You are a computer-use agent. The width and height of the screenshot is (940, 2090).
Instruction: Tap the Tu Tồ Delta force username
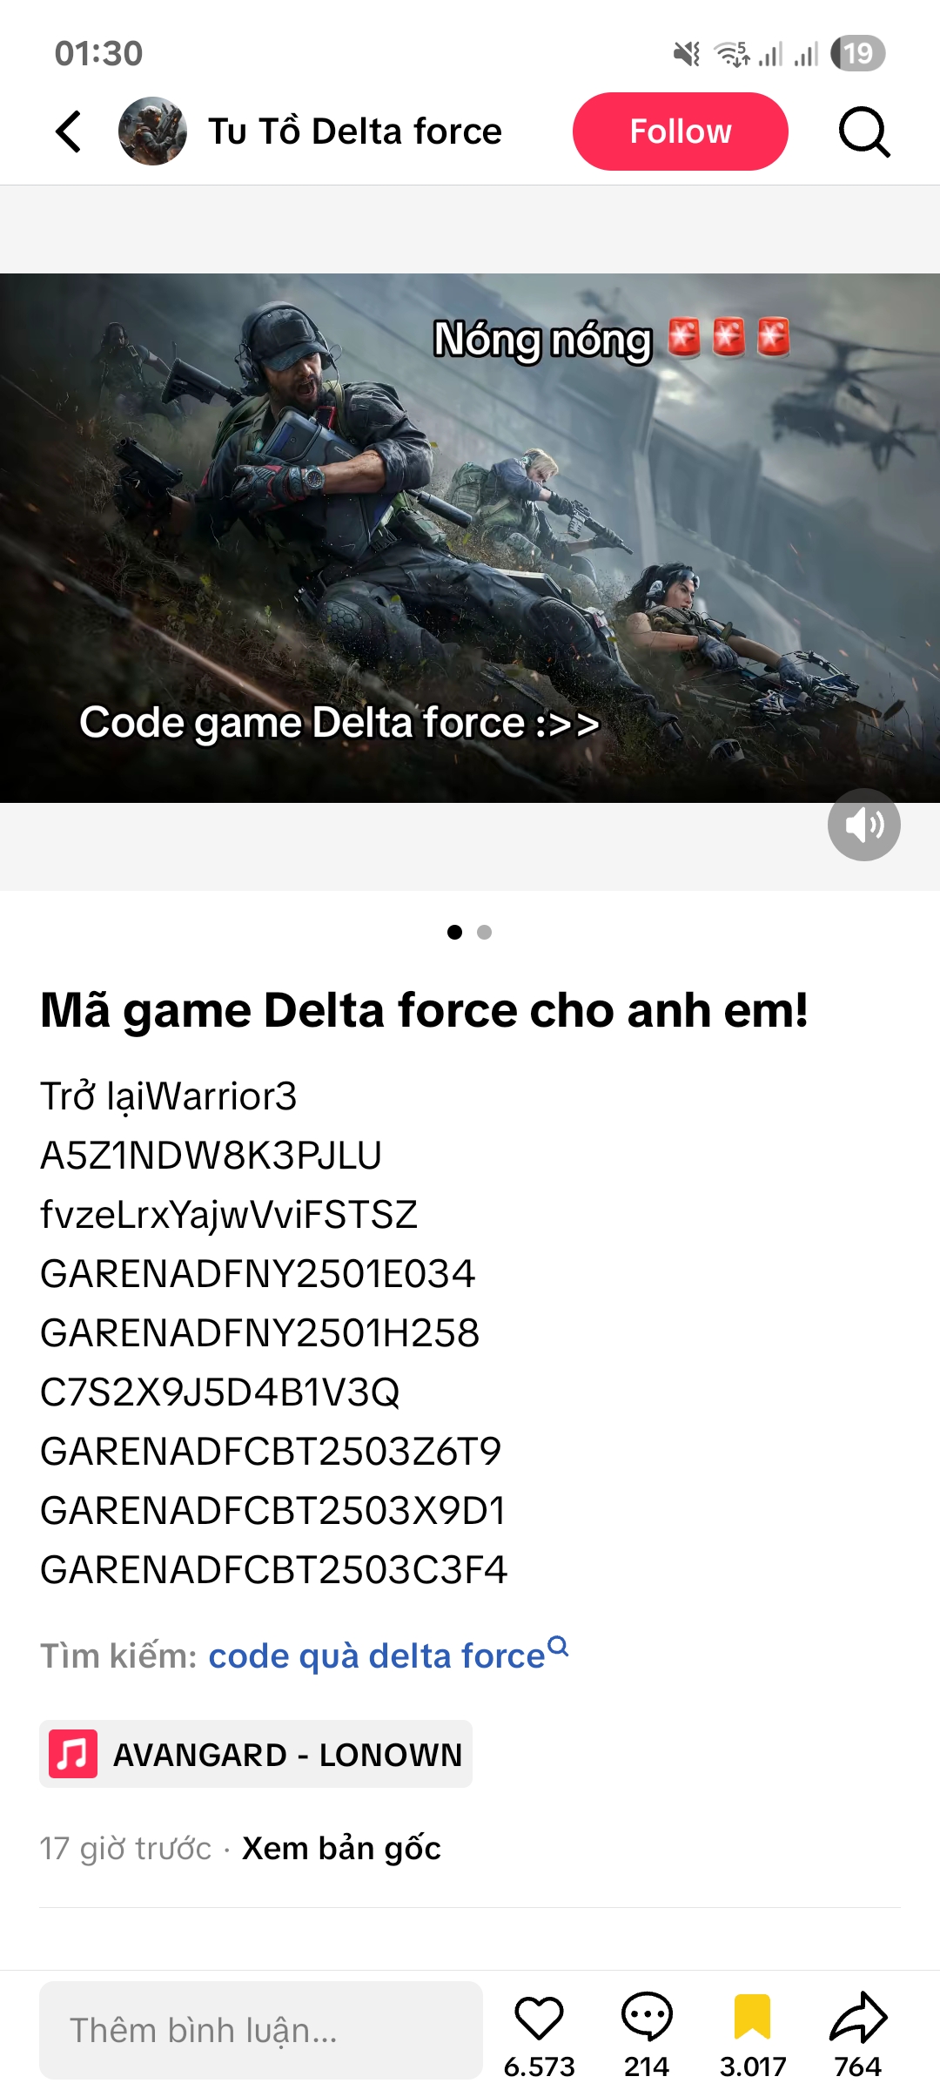click(355, 131)
